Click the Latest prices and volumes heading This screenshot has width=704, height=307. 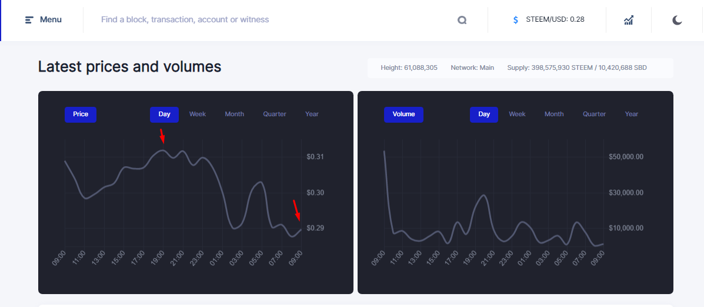pos(130,67)
